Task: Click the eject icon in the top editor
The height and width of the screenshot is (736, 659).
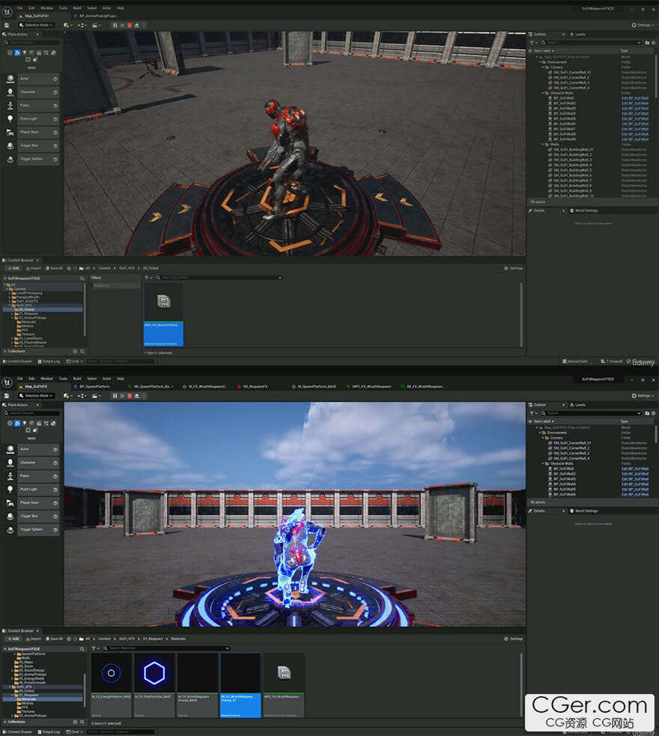Action: pos(136,25)
